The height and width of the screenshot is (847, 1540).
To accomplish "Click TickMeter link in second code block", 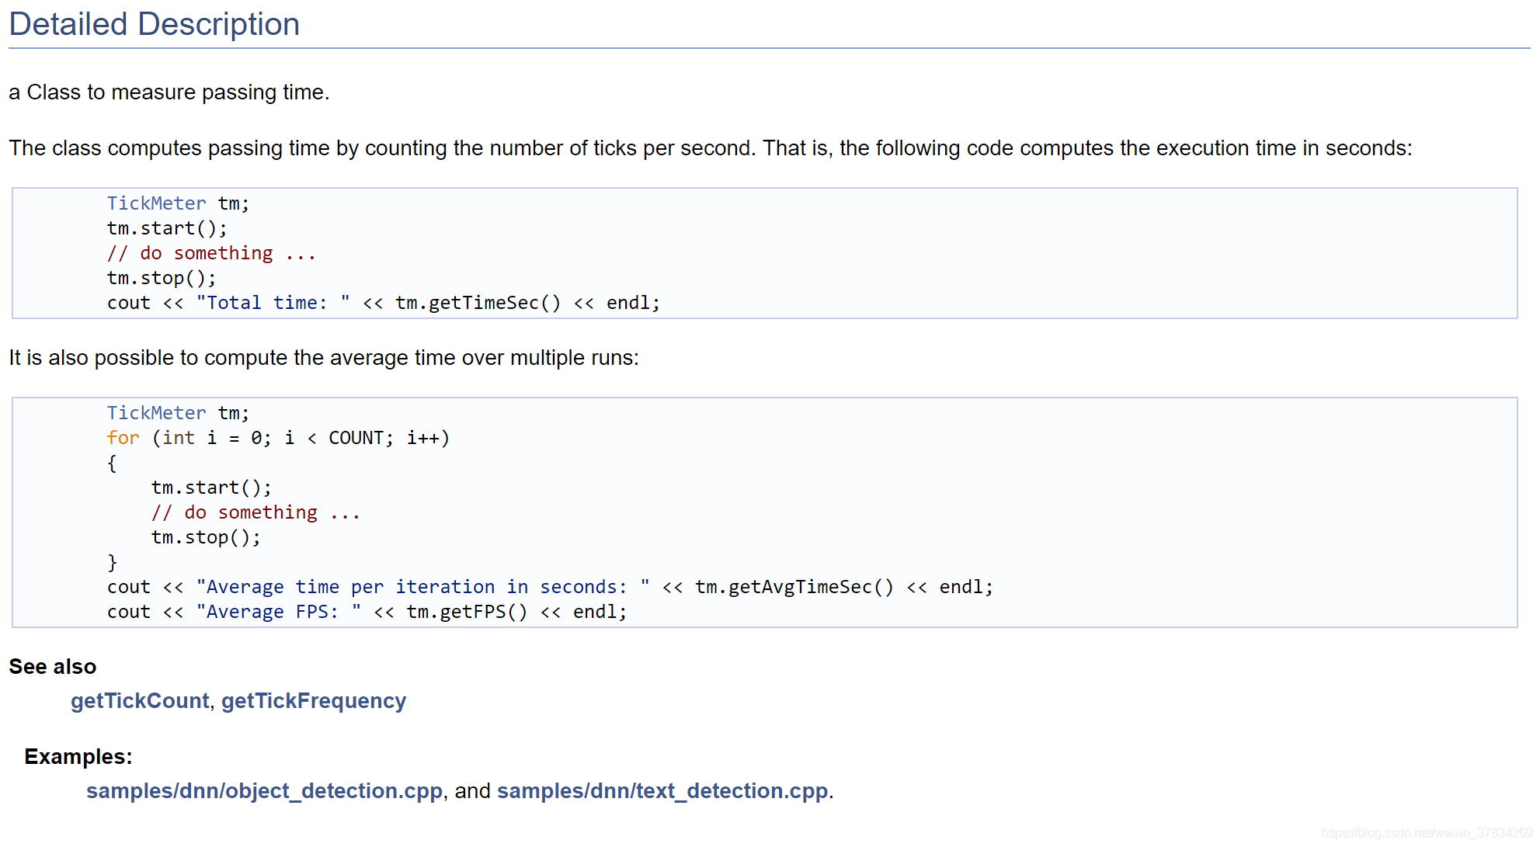I will (x=157, y=413).
